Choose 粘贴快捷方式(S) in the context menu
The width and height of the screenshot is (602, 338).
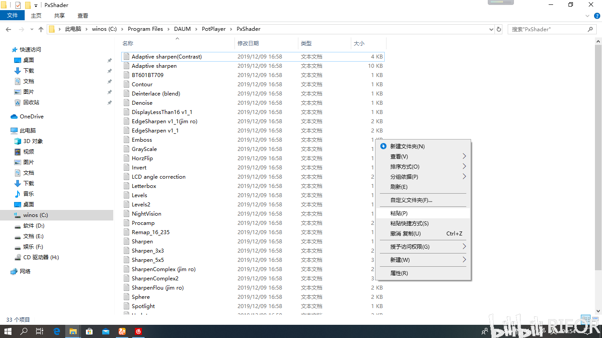(423, 224)
